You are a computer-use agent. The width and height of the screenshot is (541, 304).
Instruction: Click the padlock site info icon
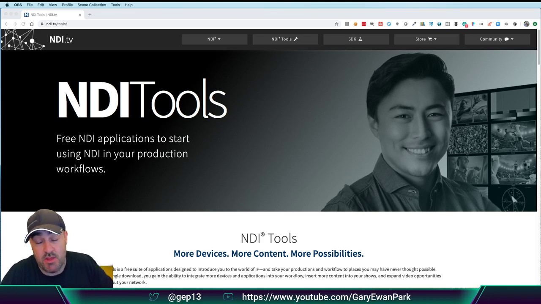(x=42, y=24)
